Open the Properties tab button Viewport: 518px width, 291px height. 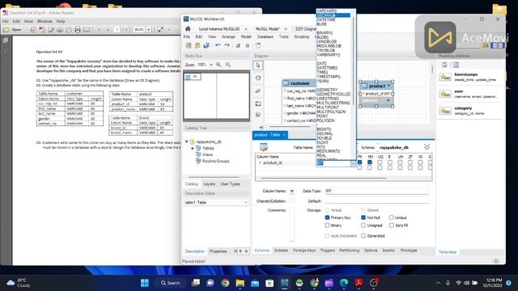[x=219, y=251]
